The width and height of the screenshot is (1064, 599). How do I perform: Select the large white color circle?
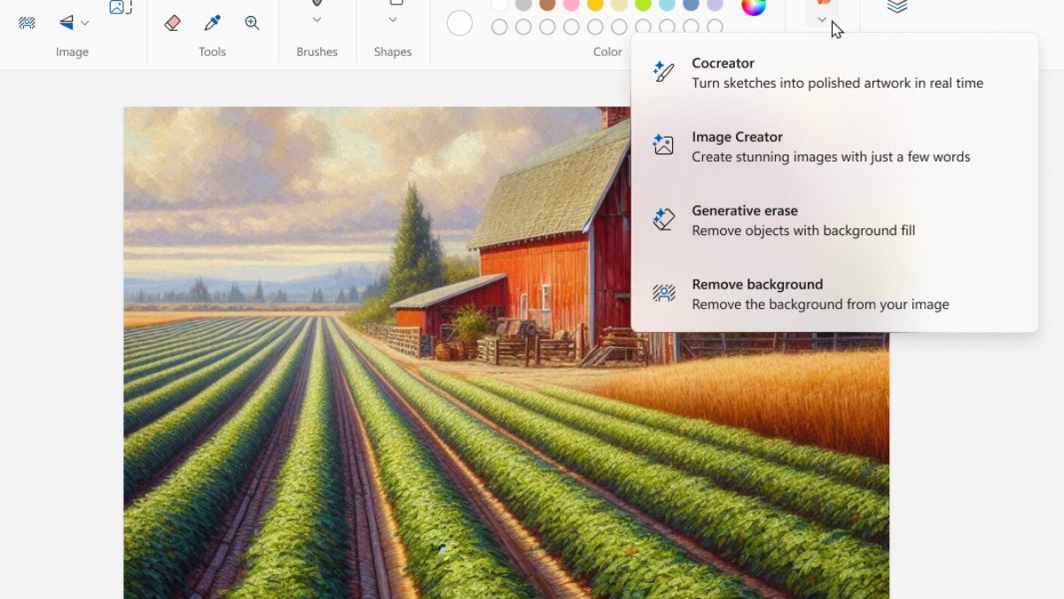(459, 23)
